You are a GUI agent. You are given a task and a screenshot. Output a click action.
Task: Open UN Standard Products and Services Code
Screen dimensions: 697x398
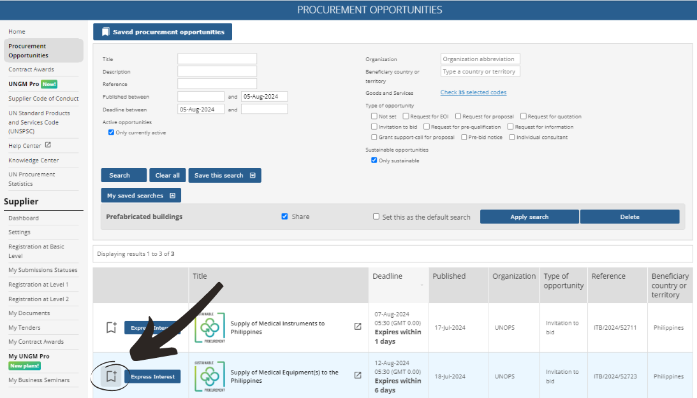point(39,122)
